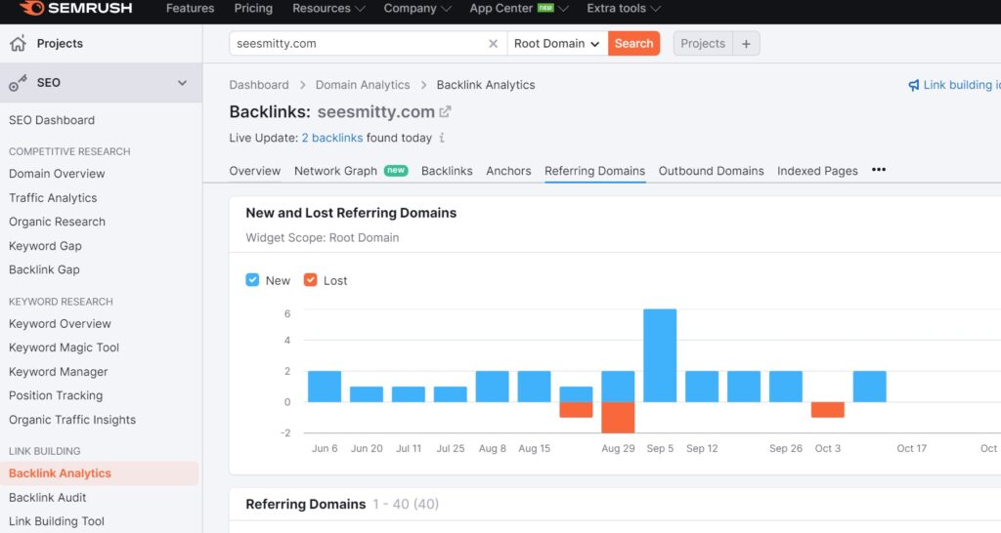Open SEO Dashboard in sidebar
1001x533 pixels.
coord(52,120)
